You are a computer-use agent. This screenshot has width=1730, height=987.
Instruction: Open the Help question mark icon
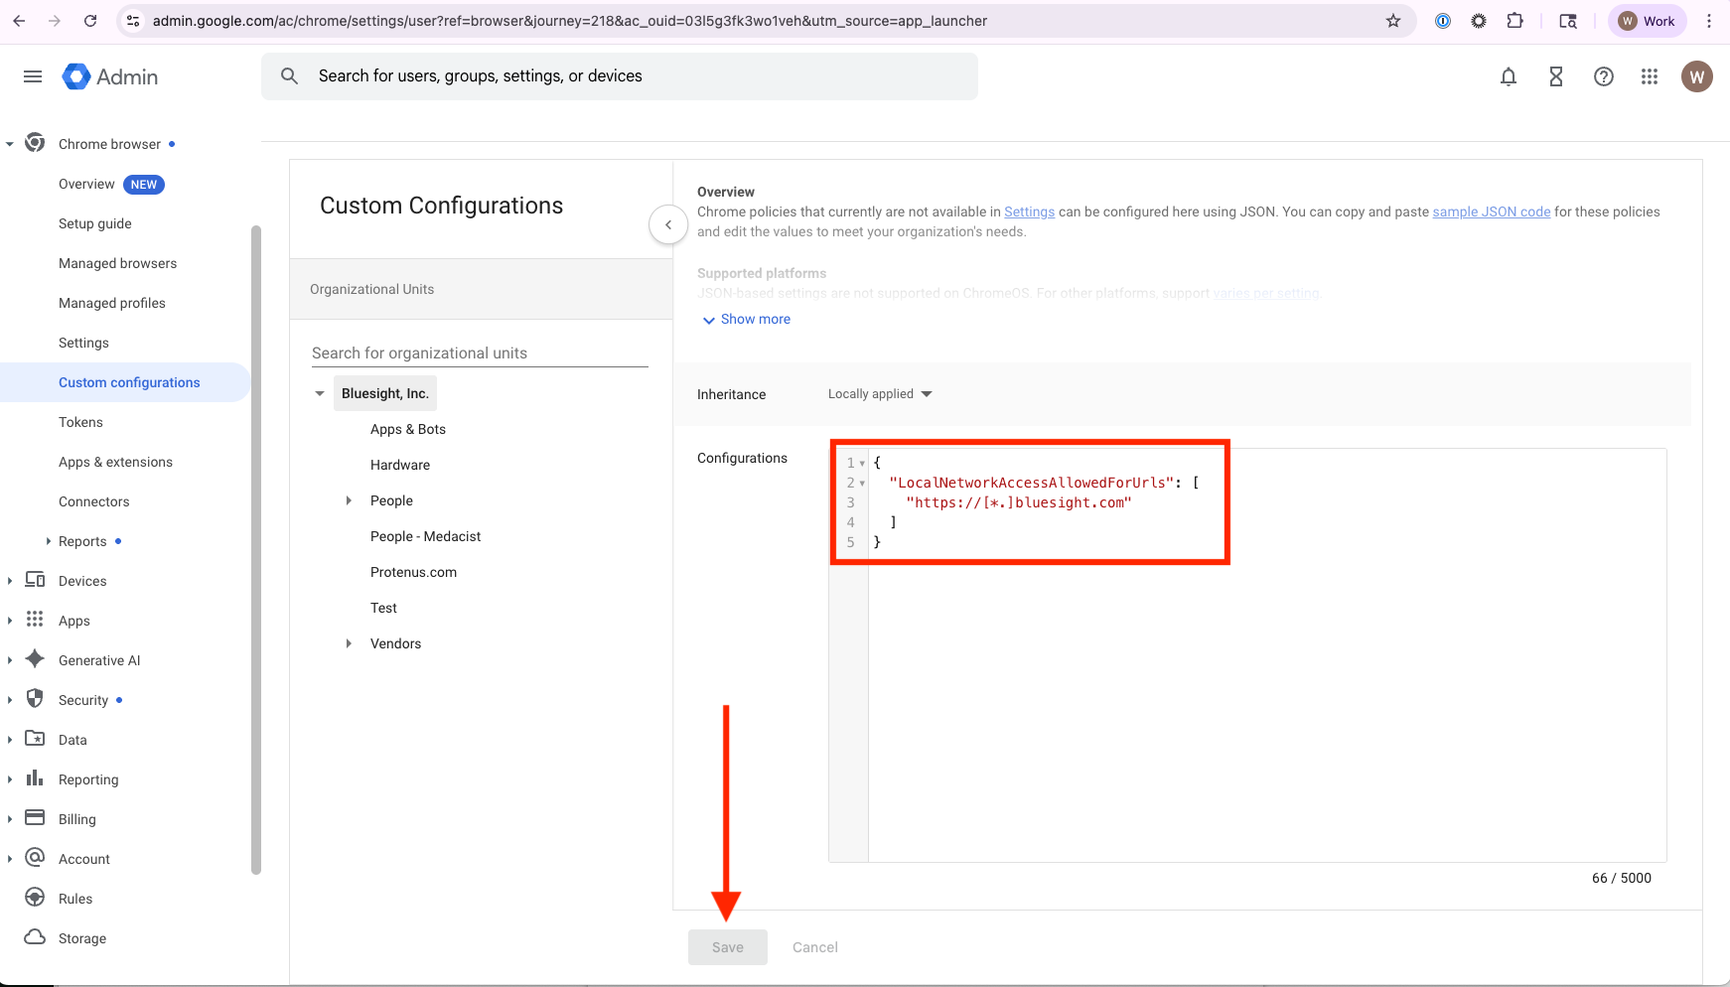pyautogui.click(x=1604, y=76)
